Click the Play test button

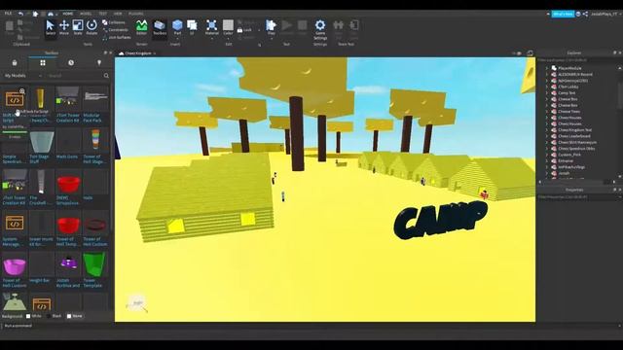tap(271, 28)
